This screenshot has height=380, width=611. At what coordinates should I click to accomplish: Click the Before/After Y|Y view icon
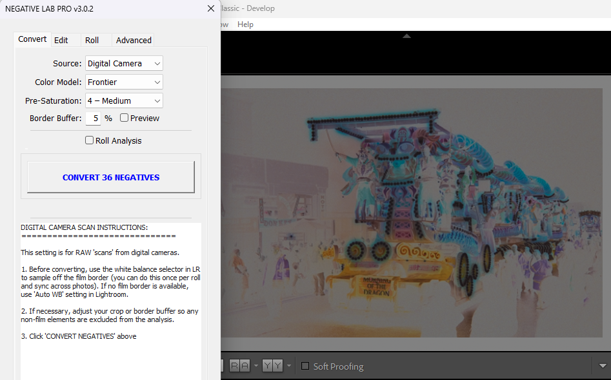pyautogui.click(x=272, y=366)
